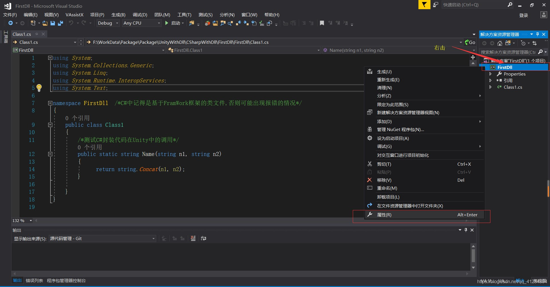Screen dimensions: 550x287
Task: Select 卸载项目(L) in context menu
Action: (x=424, y=197)
